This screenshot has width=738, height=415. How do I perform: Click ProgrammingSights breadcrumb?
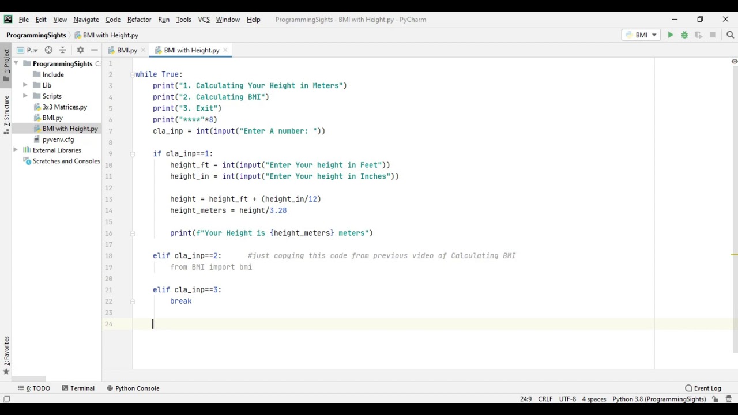click(x=36, y=35)
